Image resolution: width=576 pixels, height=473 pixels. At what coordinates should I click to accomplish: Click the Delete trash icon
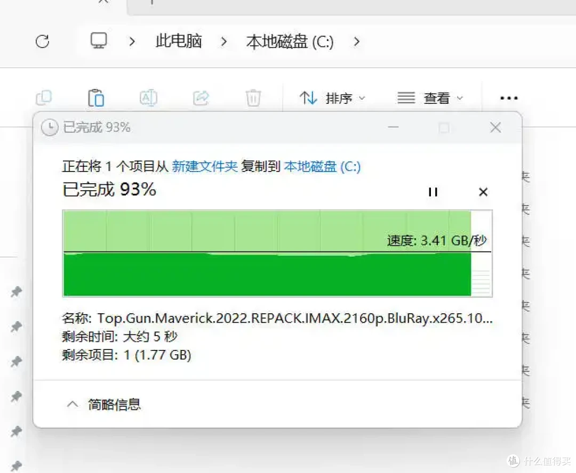(x=253, y=97)
